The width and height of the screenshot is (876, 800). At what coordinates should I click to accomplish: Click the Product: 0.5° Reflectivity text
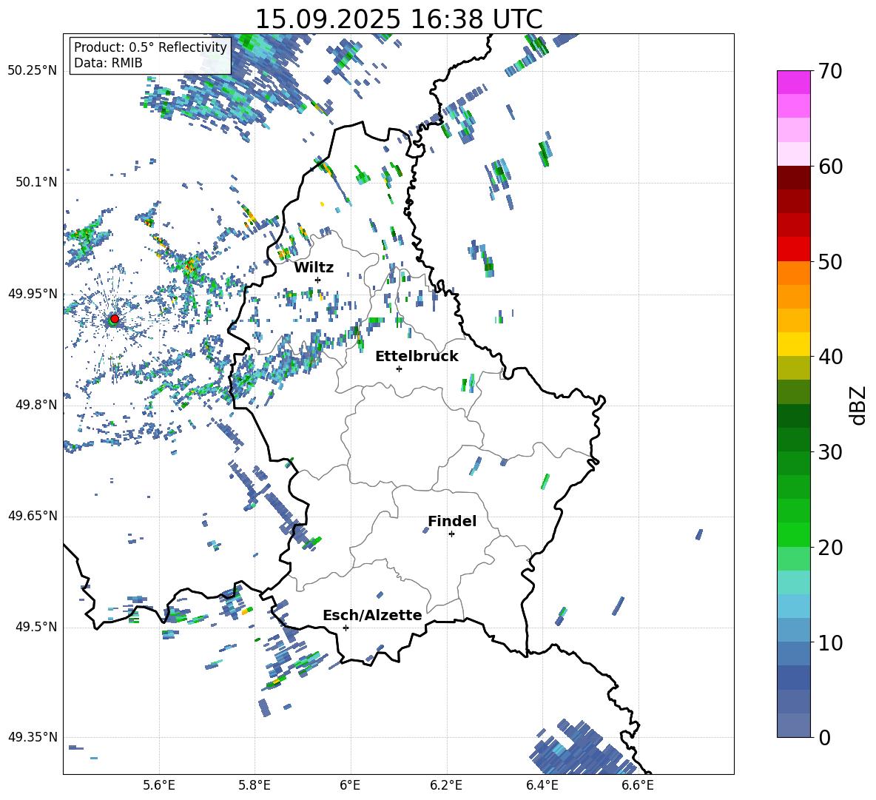coord(150,47)
